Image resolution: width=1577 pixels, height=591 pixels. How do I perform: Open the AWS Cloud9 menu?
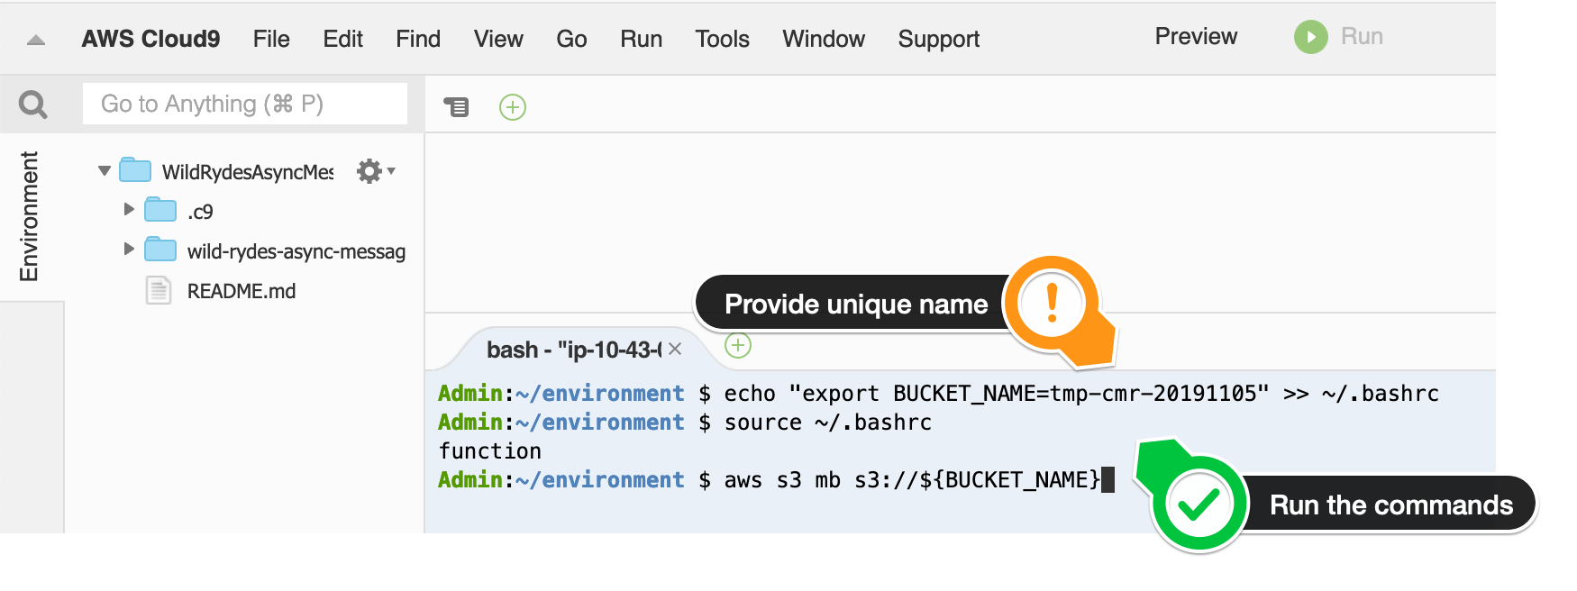point(150,39)
